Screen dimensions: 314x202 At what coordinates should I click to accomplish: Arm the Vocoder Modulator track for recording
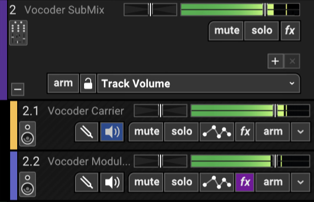273,182
